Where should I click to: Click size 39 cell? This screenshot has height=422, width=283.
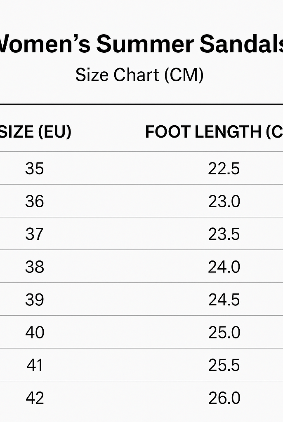pos(35,300)
